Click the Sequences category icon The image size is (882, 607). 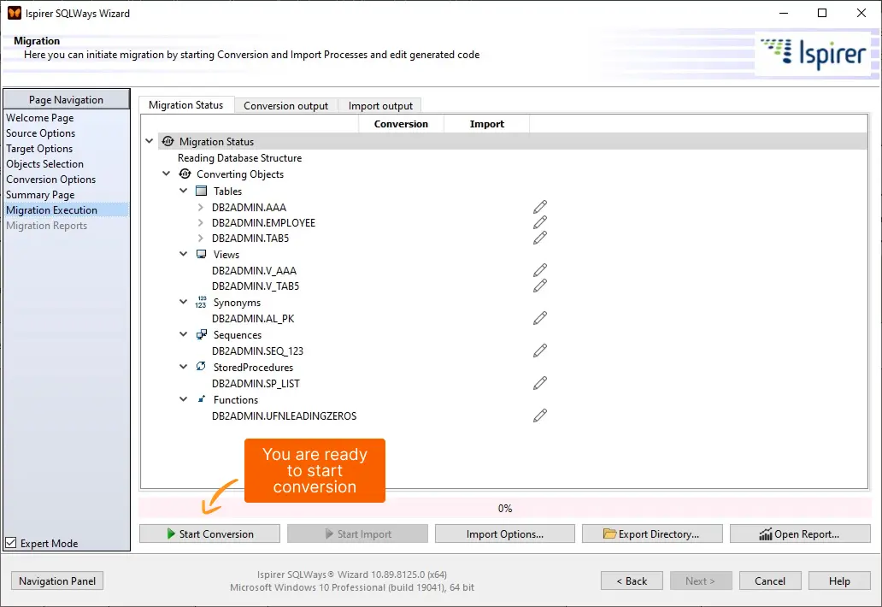(x=201, y=335)
